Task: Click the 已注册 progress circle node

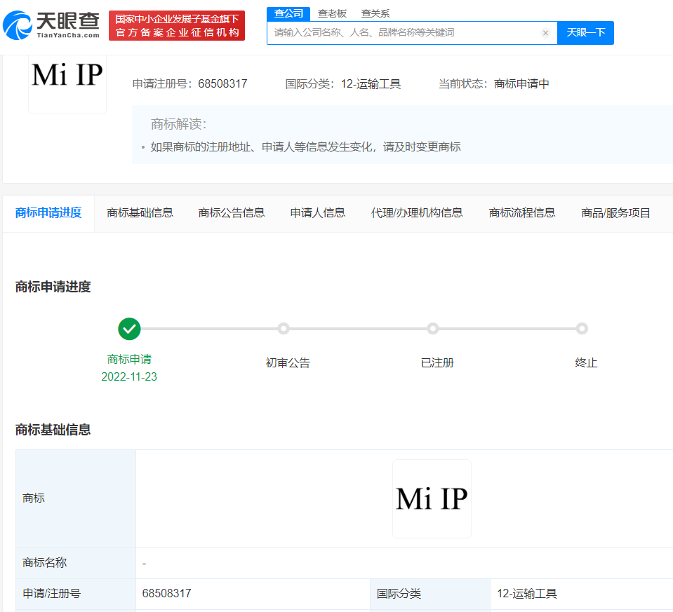Action: [433, 329]
